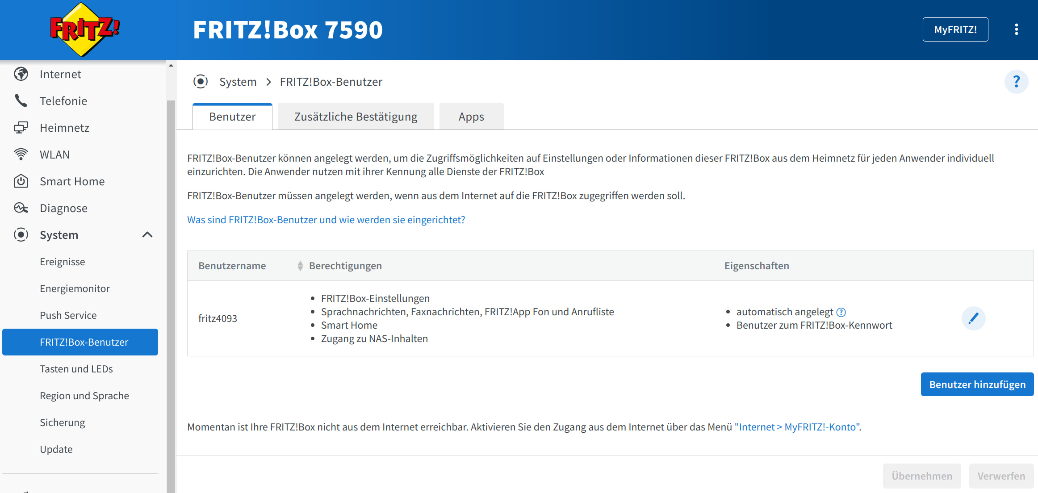Click the info icon next to automatisch angelegt
The image size is (1038, 493).
coord(841,312)
